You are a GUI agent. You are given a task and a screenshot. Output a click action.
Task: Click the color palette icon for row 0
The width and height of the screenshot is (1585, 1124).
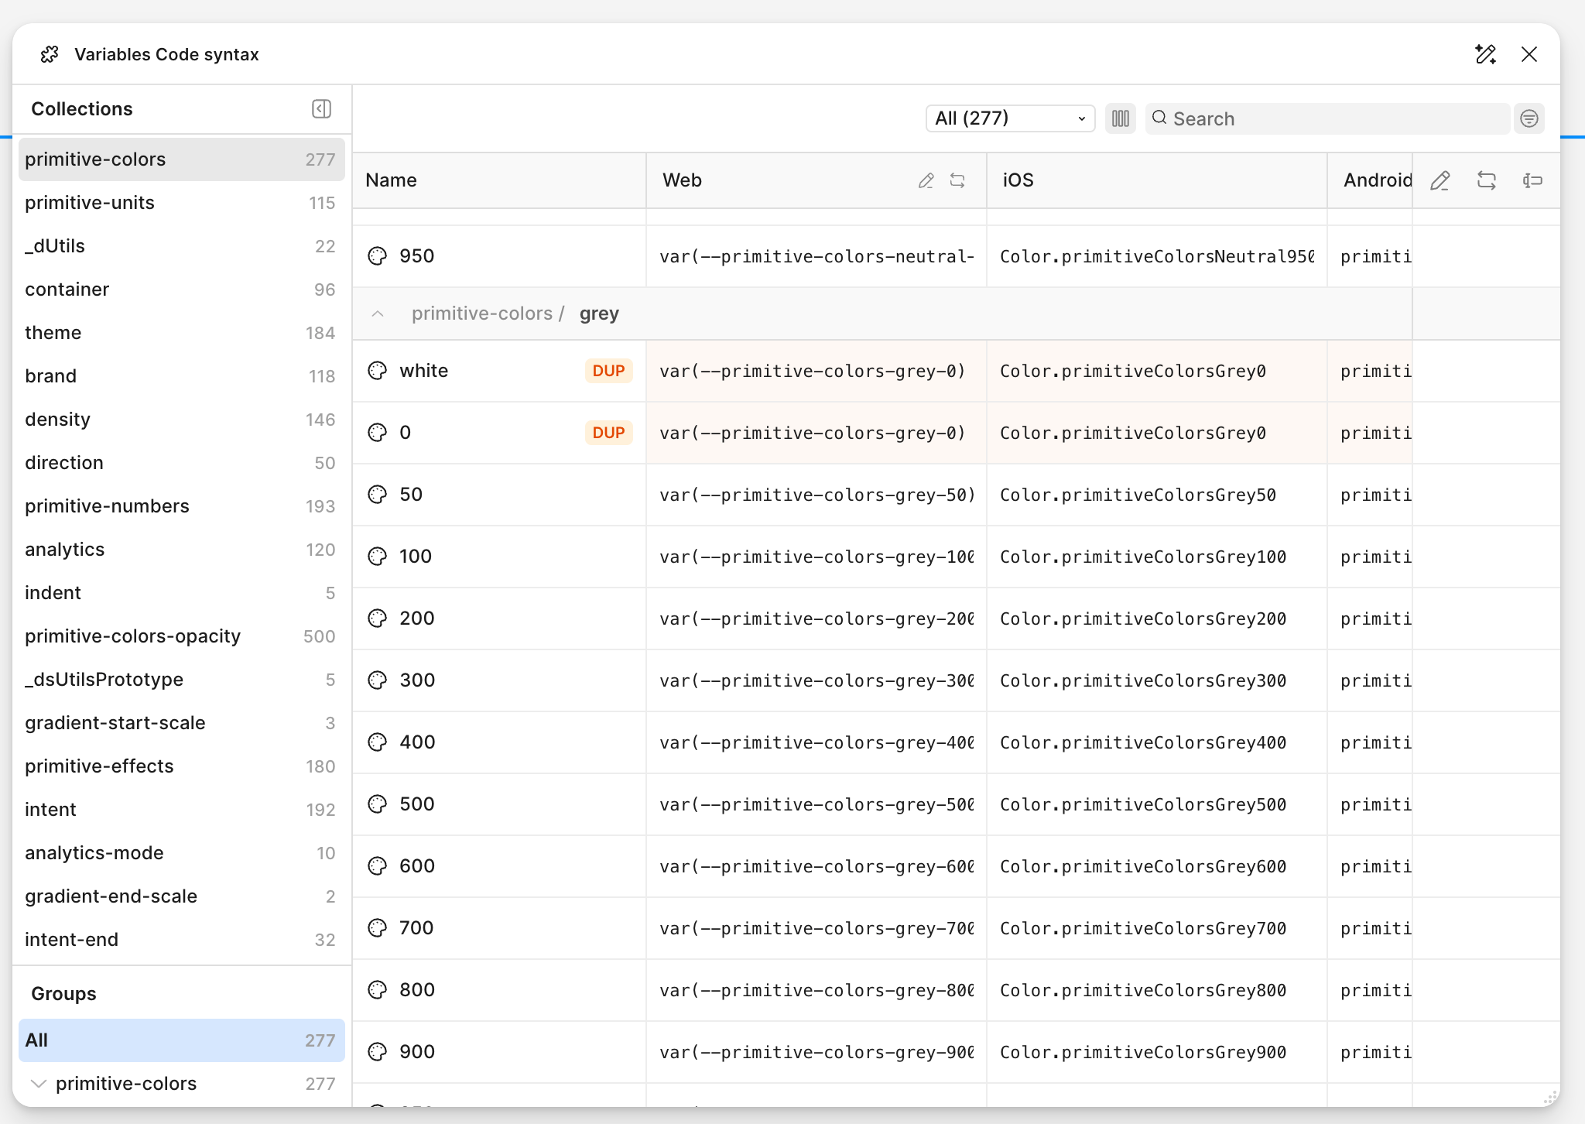click(x=377, y=433)
